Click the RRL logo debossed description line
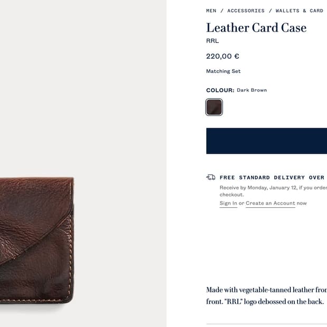Viewport: 327px width, 327px height. point(265,302)
